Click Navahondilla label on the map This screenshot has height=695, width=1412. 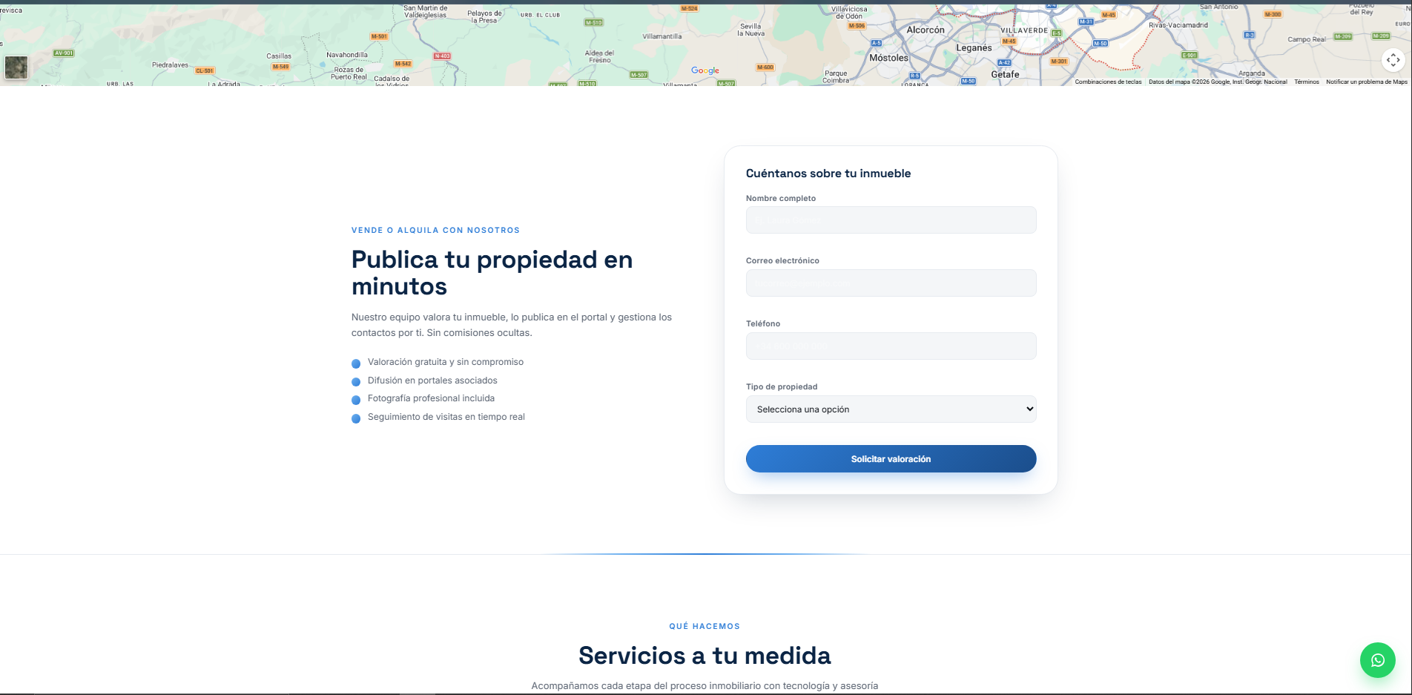coord(347,55)
